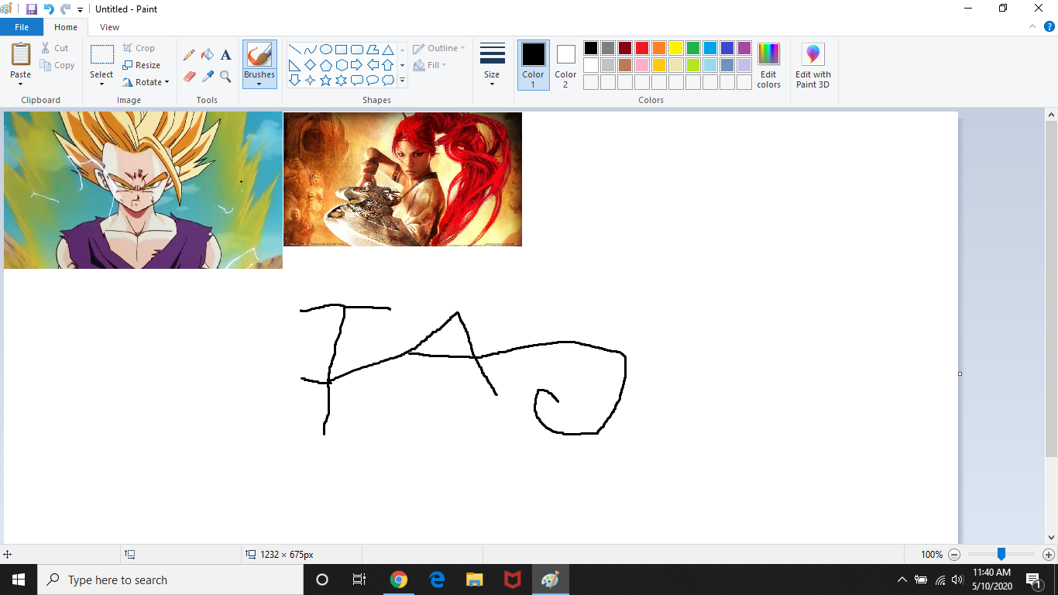The width and height of the screenshot is (1058, 595).
Task: Open Customize Quick Access Toolbar dropdown
Action: [81, 10]
